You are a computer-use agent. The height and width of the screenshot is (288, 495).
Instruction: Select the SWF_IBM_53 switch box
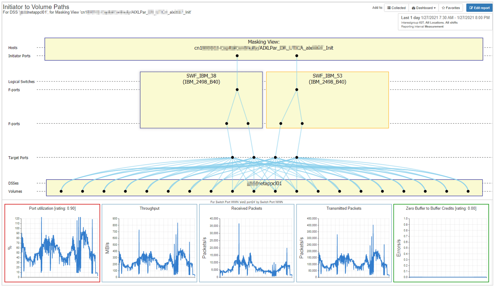(327, 100)
